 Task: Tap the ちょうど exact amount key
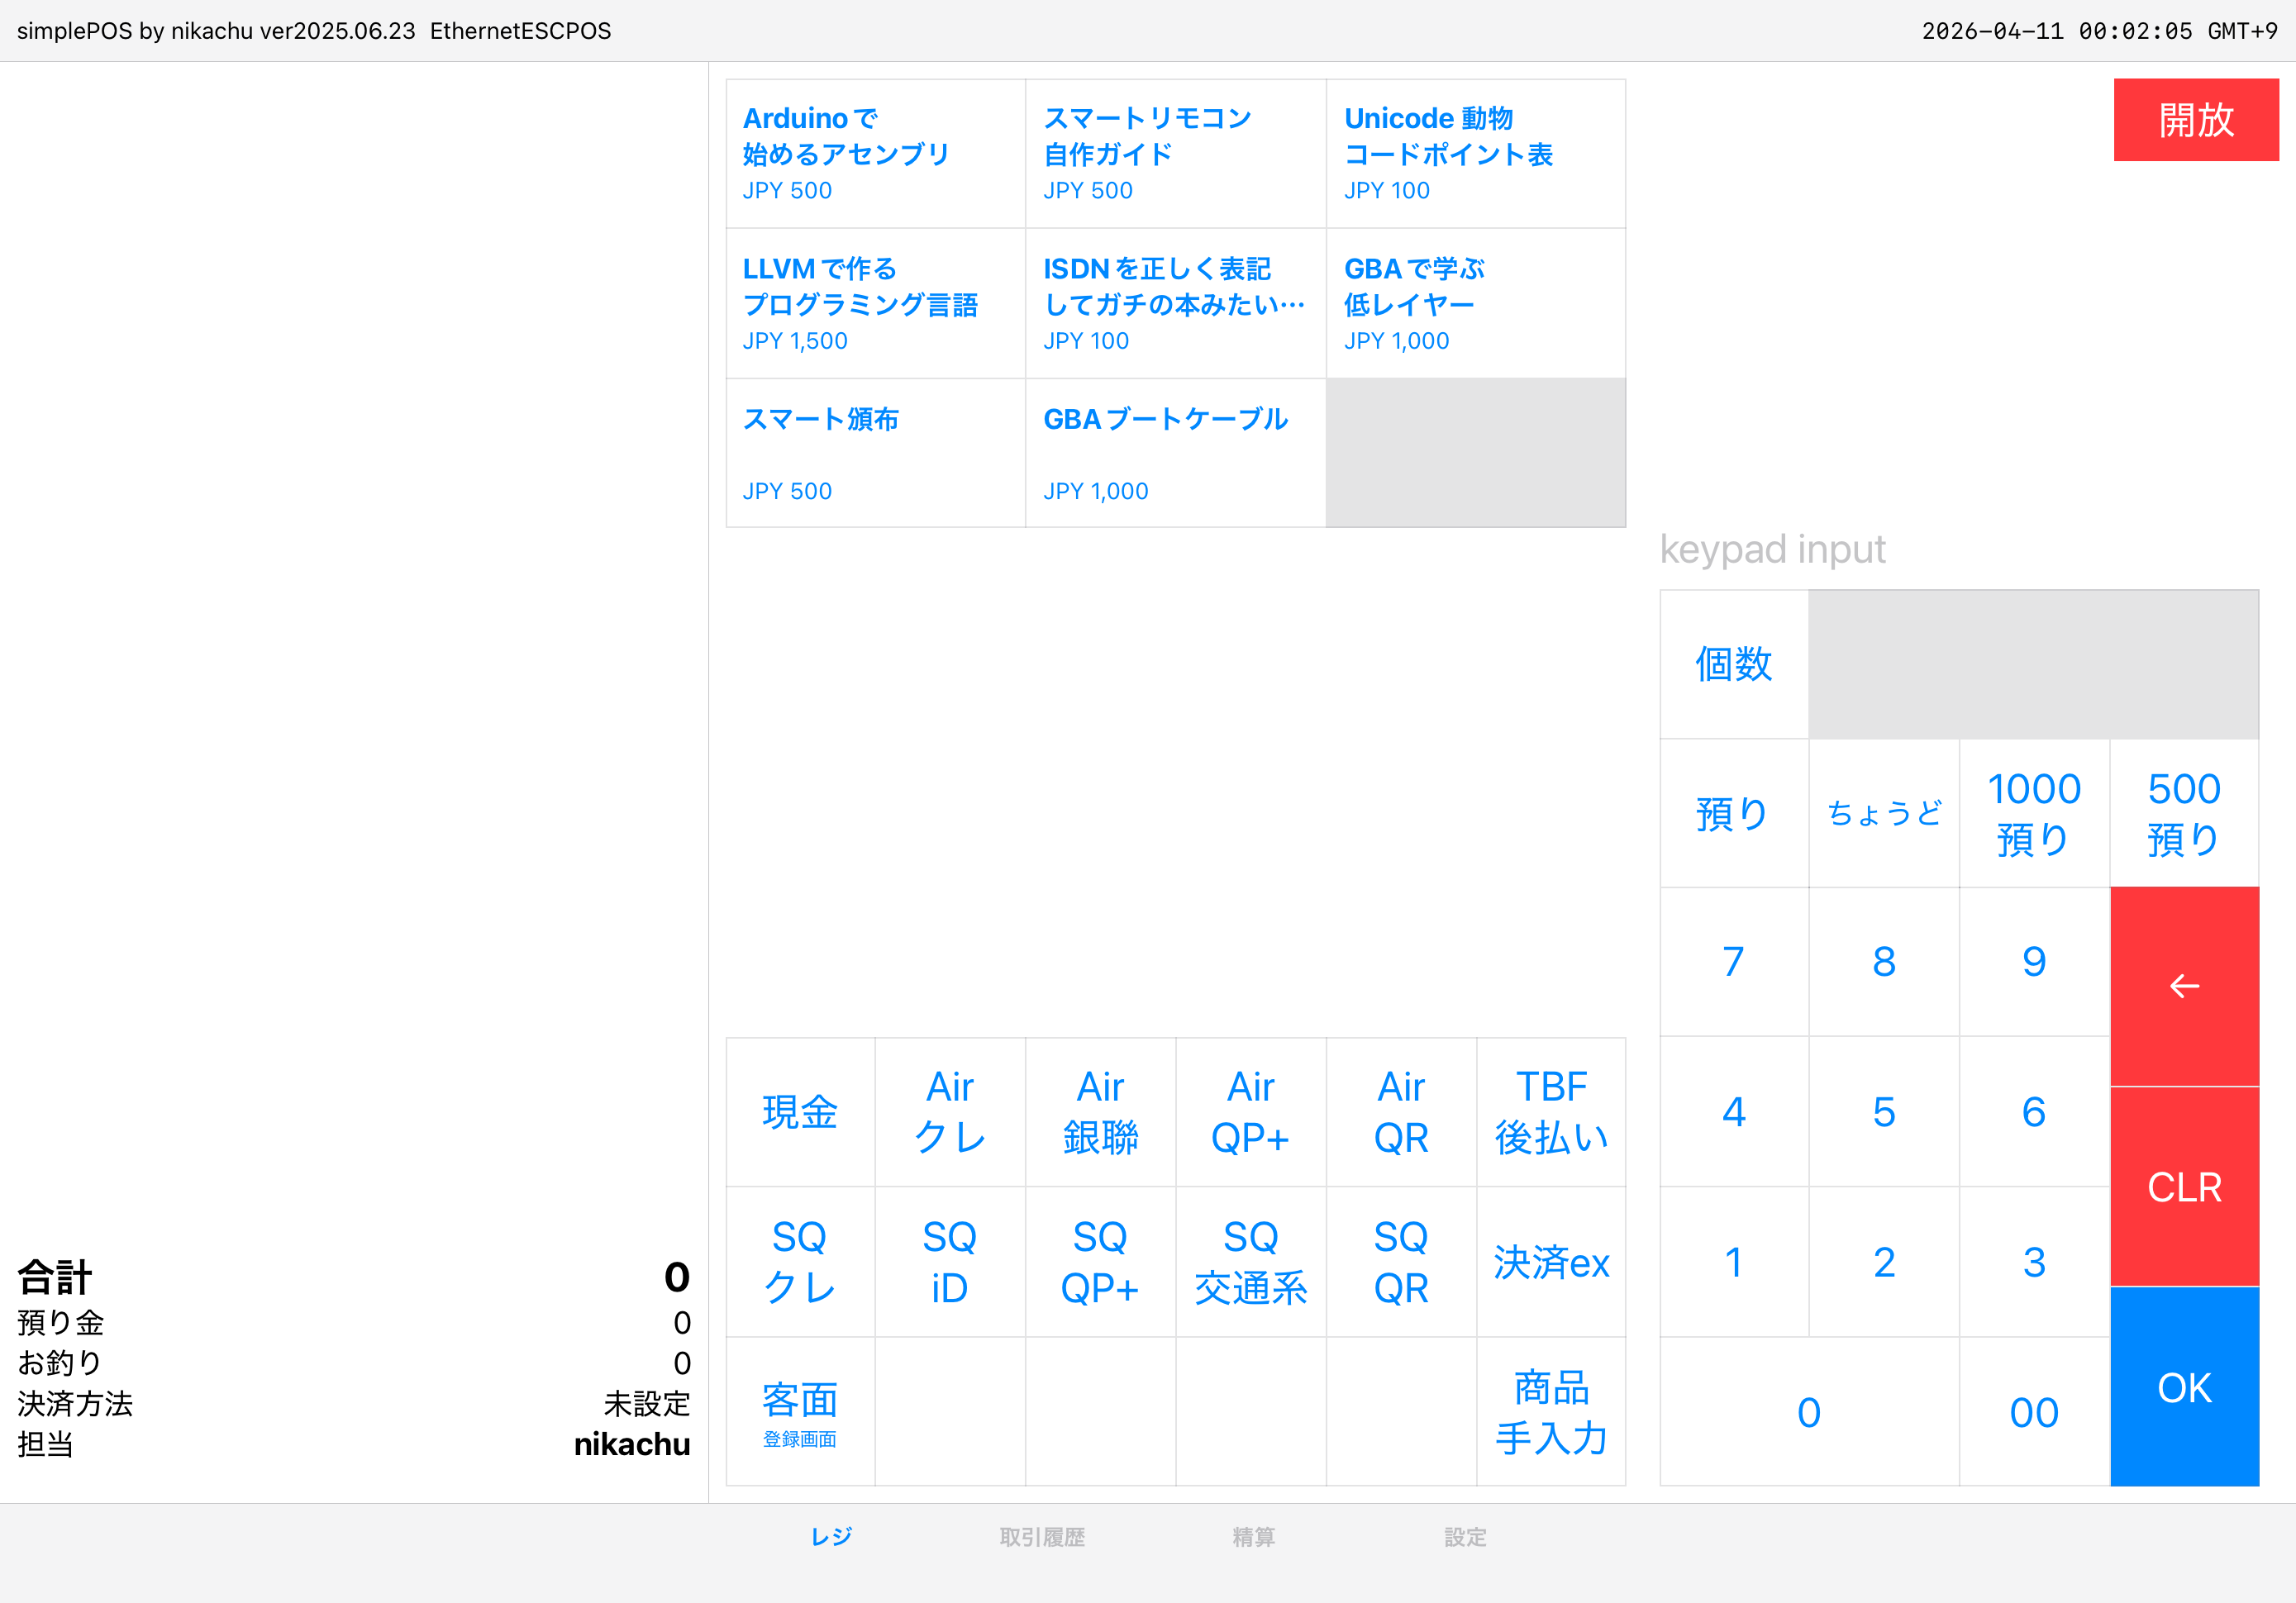tap(1884, 813)
